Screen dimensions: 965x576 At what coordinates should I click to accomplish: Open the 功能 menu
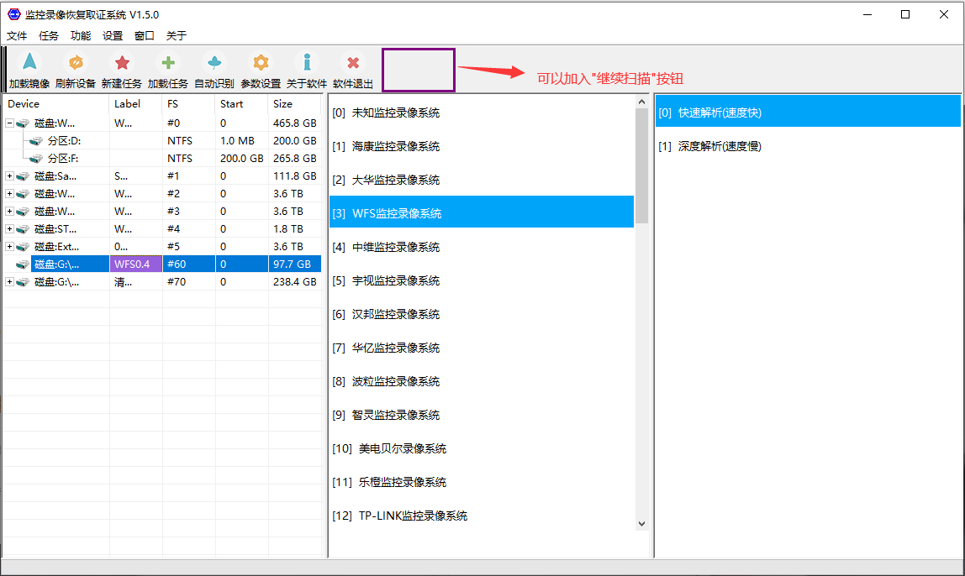point(81,36)
